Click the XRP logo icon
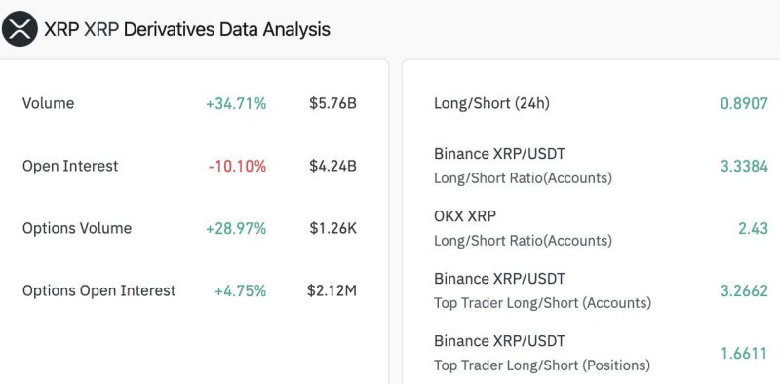The image size is (780, 384). click(19, 29)
